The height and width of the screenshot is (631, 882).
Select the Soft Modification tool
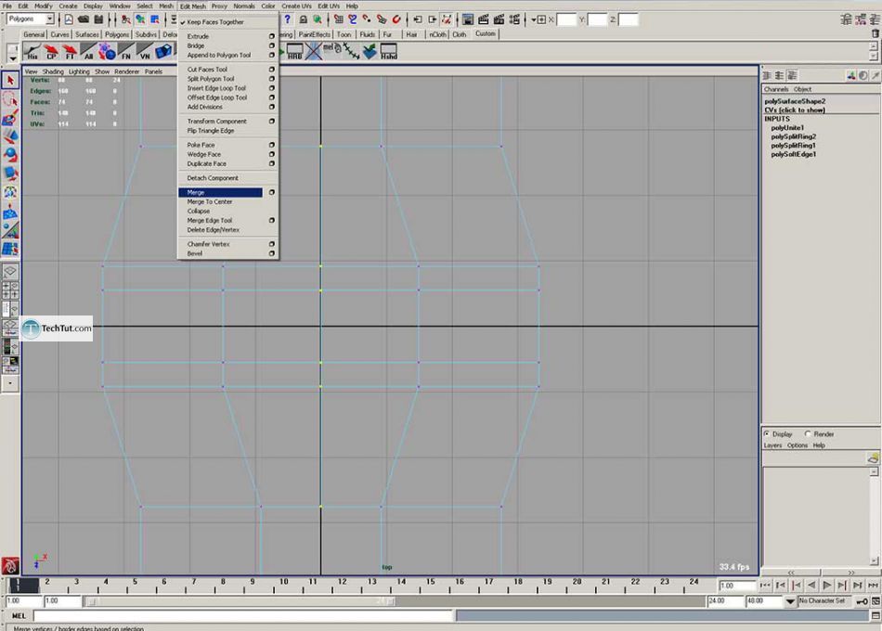[10, 212]
